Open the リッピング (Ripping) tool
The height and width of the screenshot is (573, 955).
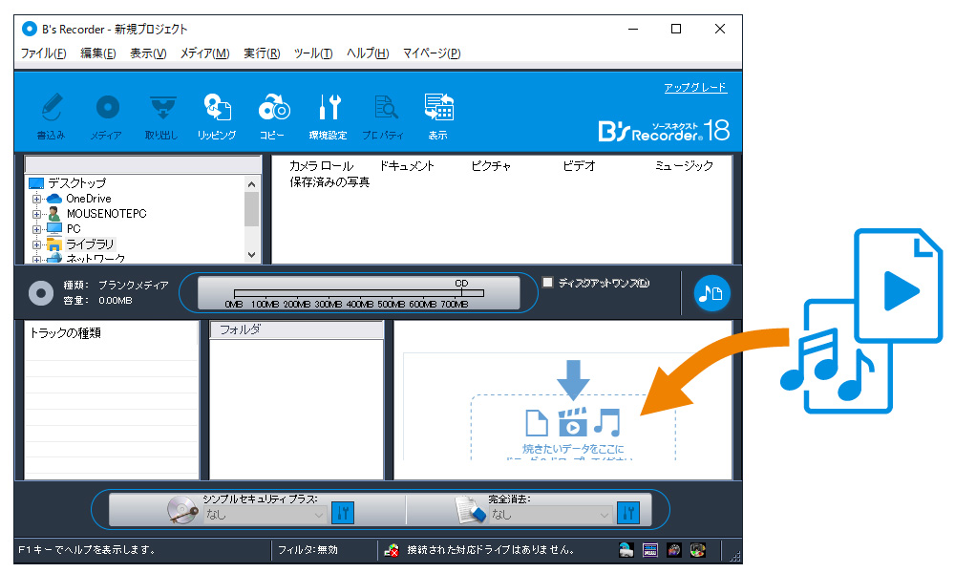click(x=217, y=108)
